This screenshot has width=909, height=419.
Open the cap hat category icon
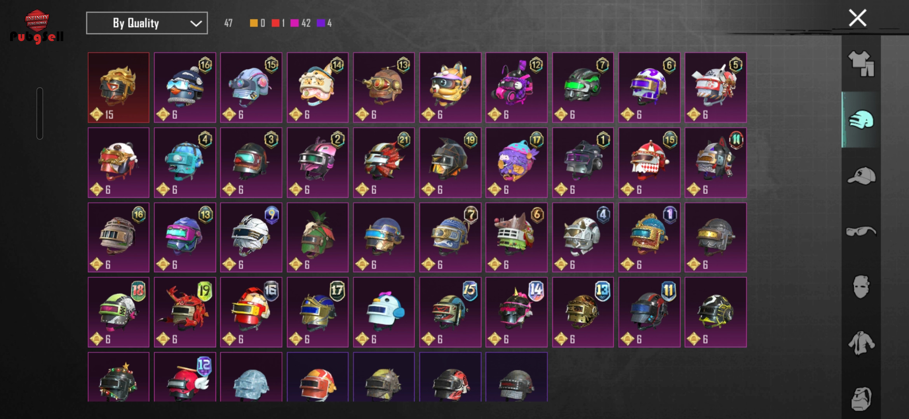click(861, 176)
